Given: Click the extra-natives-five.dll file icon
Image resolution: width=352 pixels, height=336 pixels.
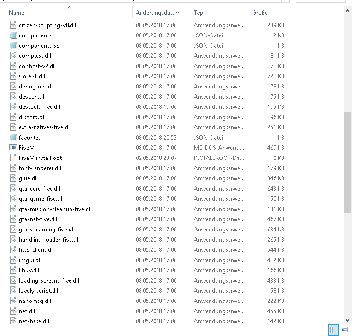Looking at the screenshot, I should (x=13, y=127).
